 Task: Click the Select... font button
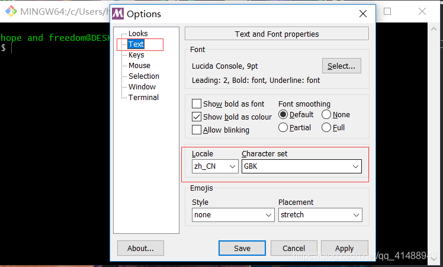342,66
